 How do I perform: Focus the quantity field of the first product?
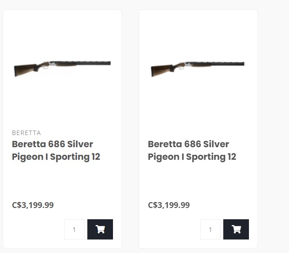point(74,229)
